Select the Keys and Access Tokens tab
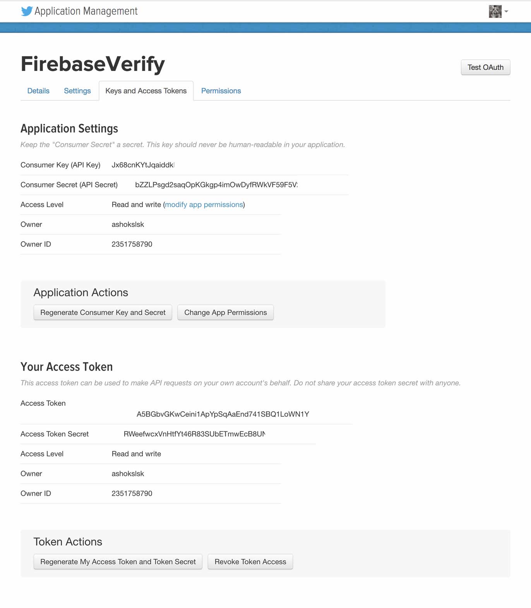This screenshot has width=531, height=608. 146,91
